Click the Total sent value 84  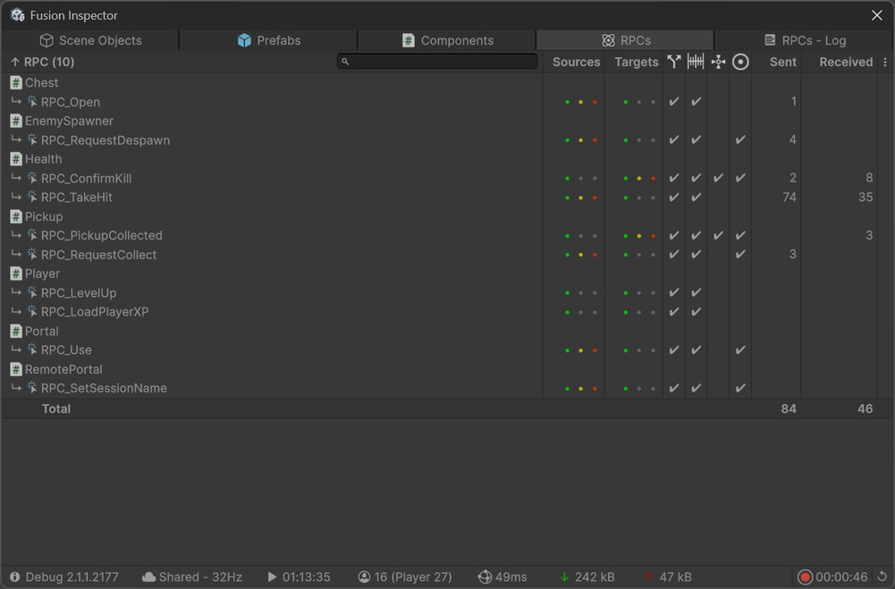pyautogui.click(x=789, y=408)
